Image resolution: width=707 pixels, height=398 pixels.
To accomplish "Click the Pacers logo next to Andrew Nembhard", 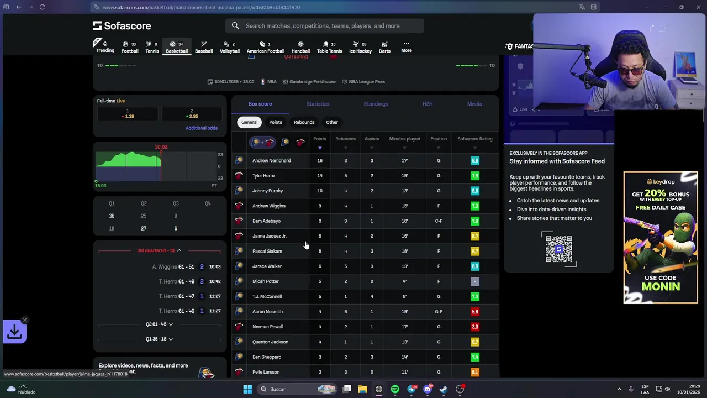I will point(239,160).
